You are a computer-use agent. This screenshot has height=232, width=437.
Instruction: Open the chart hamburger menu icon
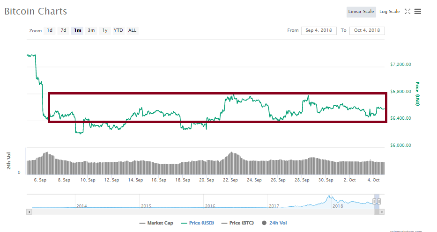417,12
